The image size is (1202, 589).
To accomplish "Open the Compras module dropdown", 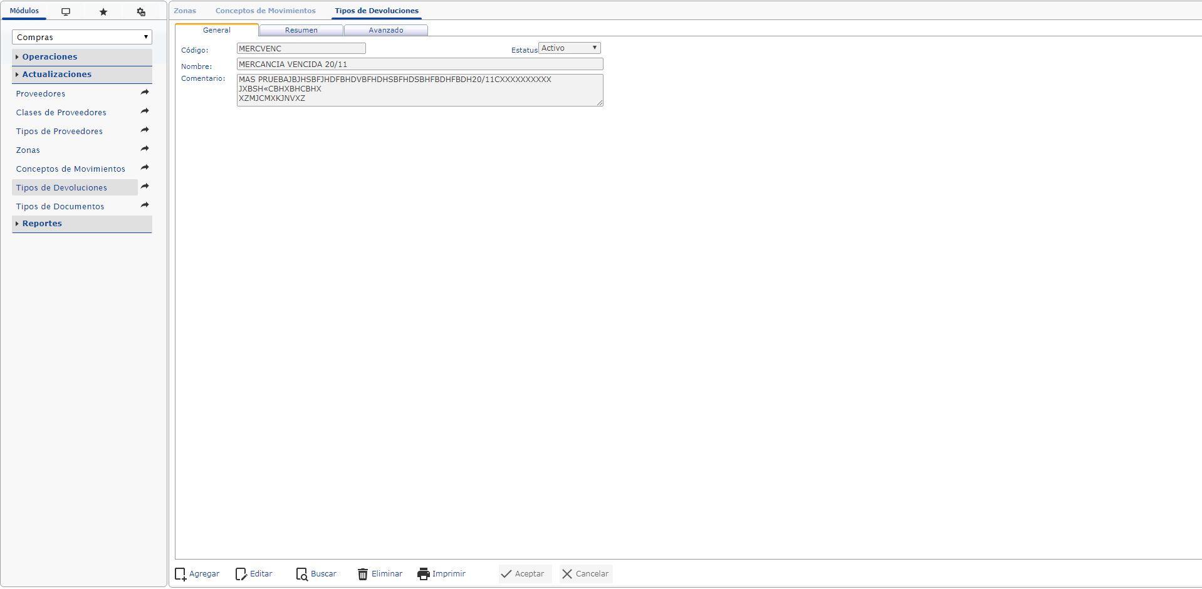I will click(x=81, y=37).
